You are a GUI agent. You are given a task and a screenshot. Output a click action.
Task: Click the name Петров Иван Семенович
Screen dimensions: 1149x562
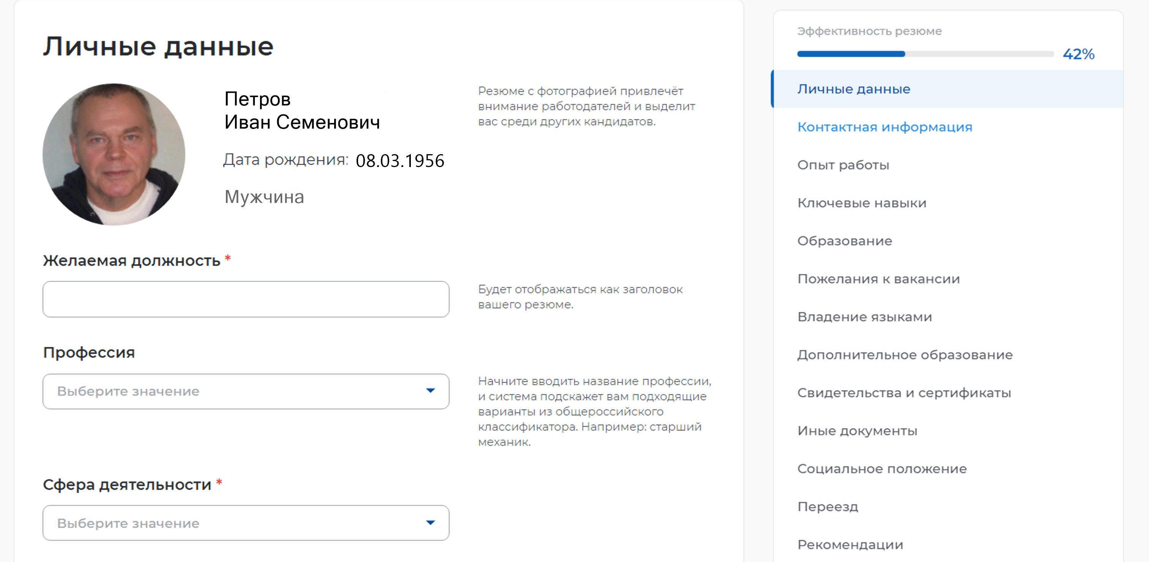302,110
